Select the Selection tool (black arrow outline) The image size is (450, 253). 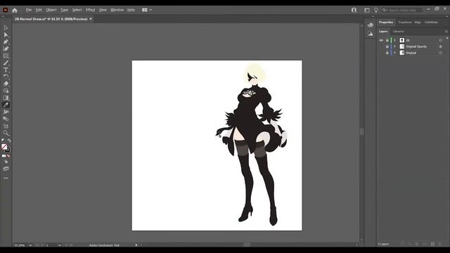click(6, 28)
